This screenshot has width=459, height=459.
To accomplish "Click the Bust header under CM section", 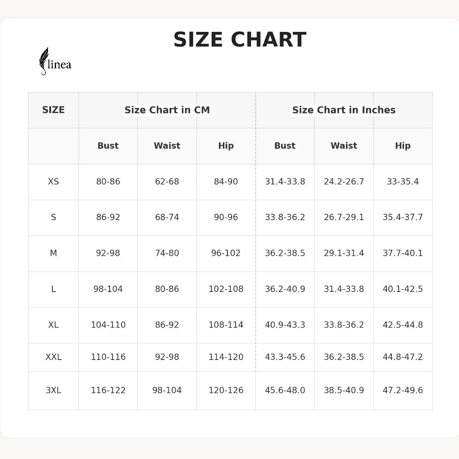I will 108,146.
